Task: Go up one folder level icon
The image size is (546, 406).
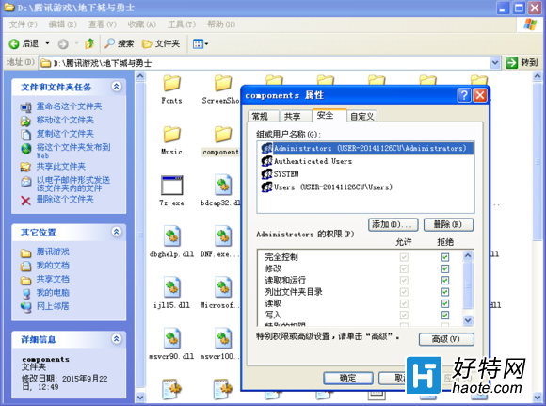Action: point(89,43)
